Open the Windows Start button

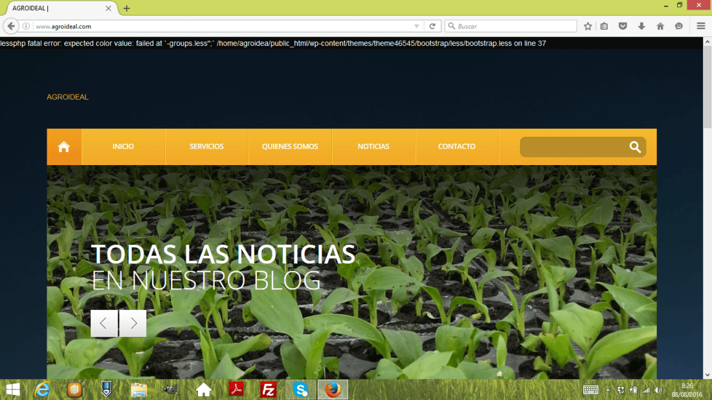click(x=13, y=390)
